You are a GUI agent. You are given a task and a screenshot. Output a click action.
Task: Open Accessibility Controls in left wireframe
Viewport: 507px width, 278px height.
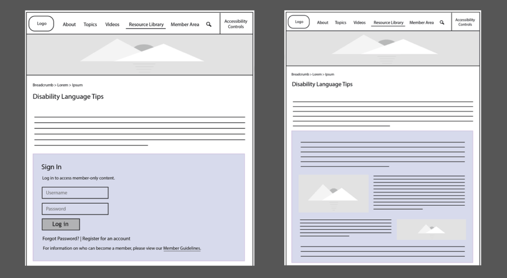click(236, 24)
